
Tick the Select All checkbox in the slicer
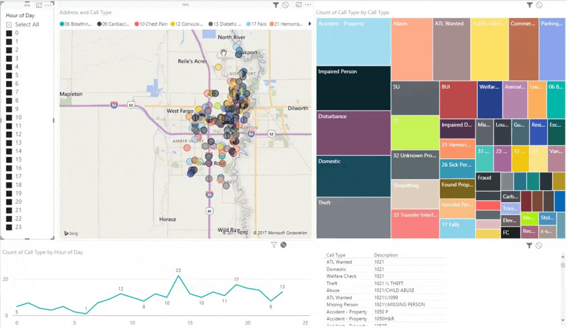[9, 25]
